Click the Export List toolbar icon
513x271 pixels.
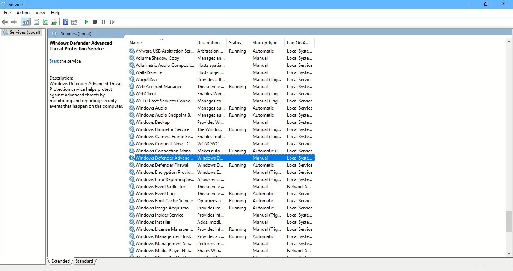pyautogui.click(x=54, y=22)
